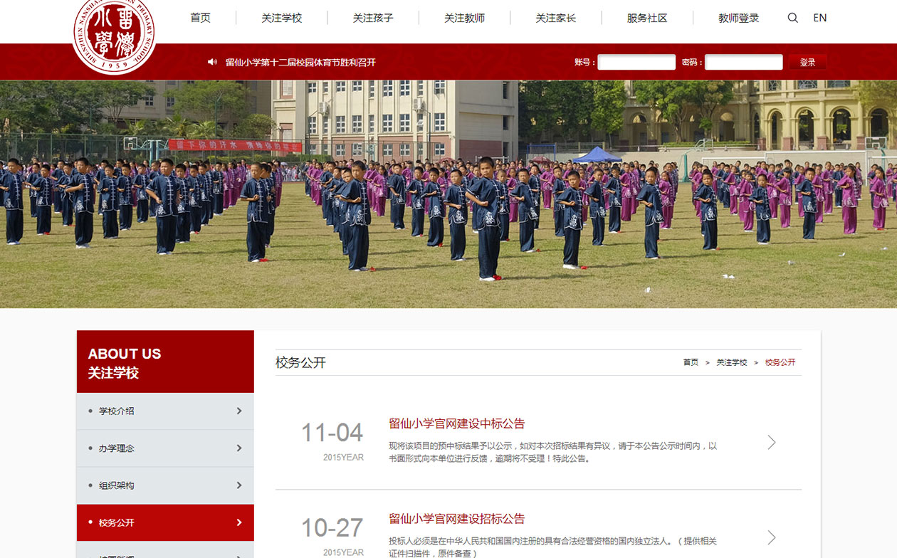Screen dimensions: 897x558
Task: Click the 校务公开 sidebar chevron
Action: [x=239, y=522]
